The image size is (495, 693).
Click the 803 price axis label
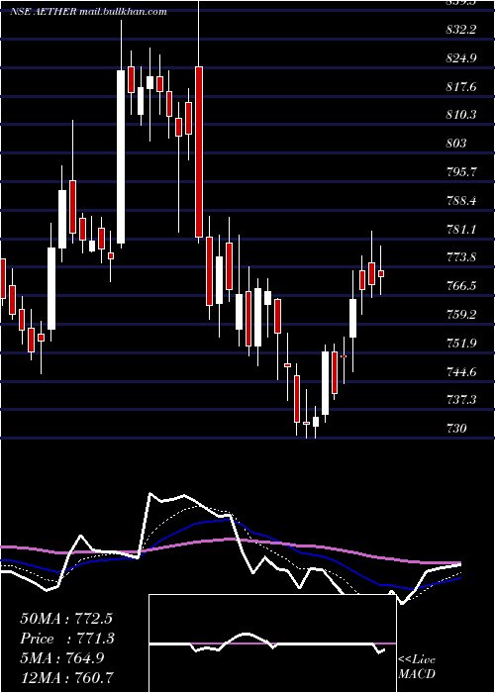[x=456, y=144]
